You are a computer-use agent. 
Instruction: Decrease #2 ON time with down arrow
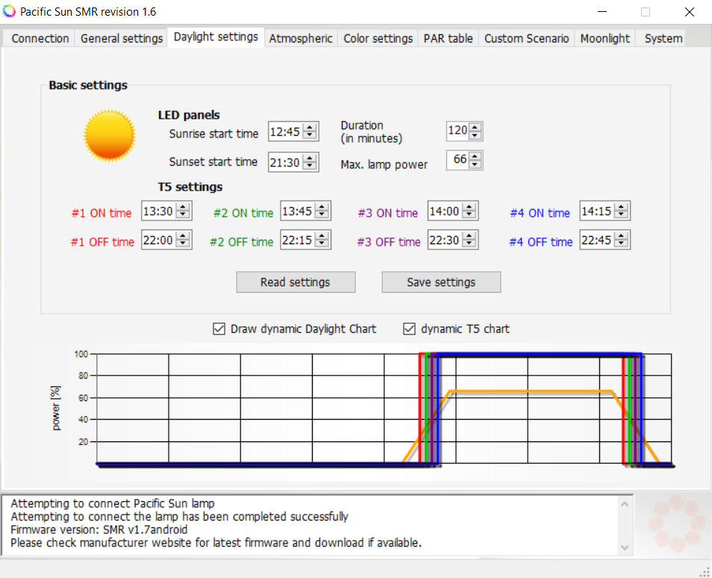(322, 215)
